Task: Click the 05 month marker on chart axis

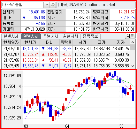Action: [x=121, y=126]
